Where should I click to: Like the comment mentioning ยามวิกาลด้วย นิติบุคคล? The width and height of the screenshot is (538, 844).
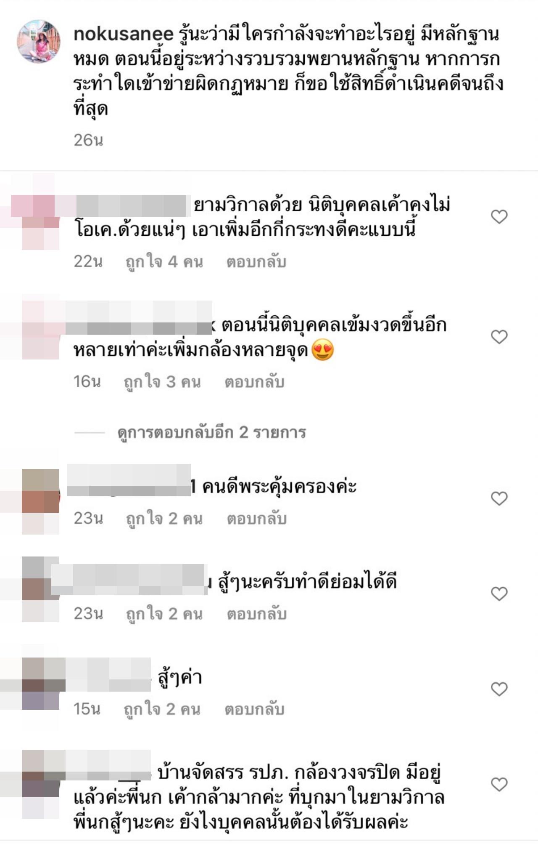499,217
